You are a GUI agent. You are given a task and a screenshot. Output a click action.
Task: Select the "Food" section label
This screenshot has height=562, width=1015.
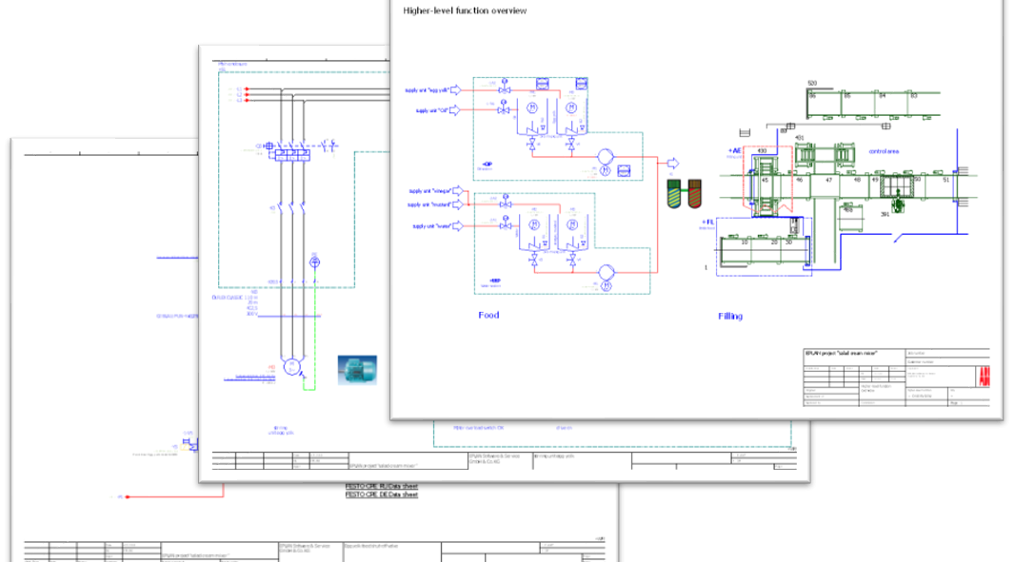coord(488,315)
